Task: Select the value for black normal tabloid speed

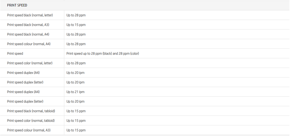Action: point(76,111)
